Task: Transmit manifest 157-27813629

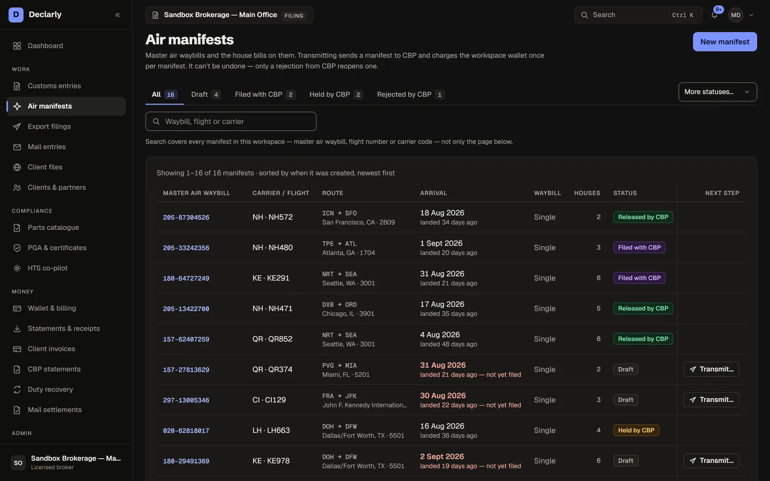Action: click(x=711, y=369)
